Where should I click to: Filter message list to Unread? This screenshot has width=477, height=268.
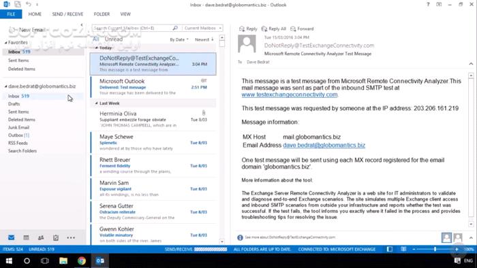(x=114, y=39)
